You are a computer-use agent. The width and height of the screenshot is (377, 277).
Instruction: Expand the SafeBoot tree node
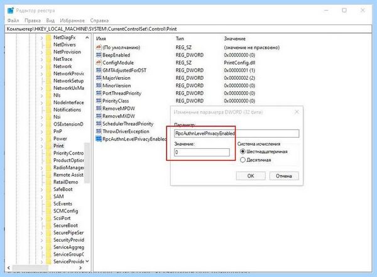click(x=41, y=190)
